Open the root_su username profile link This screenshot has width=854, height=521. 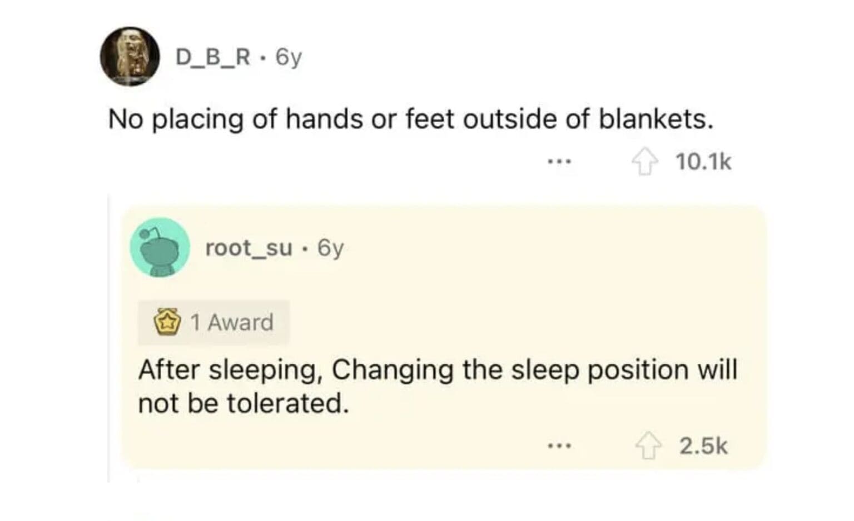(x=249, y=248)
